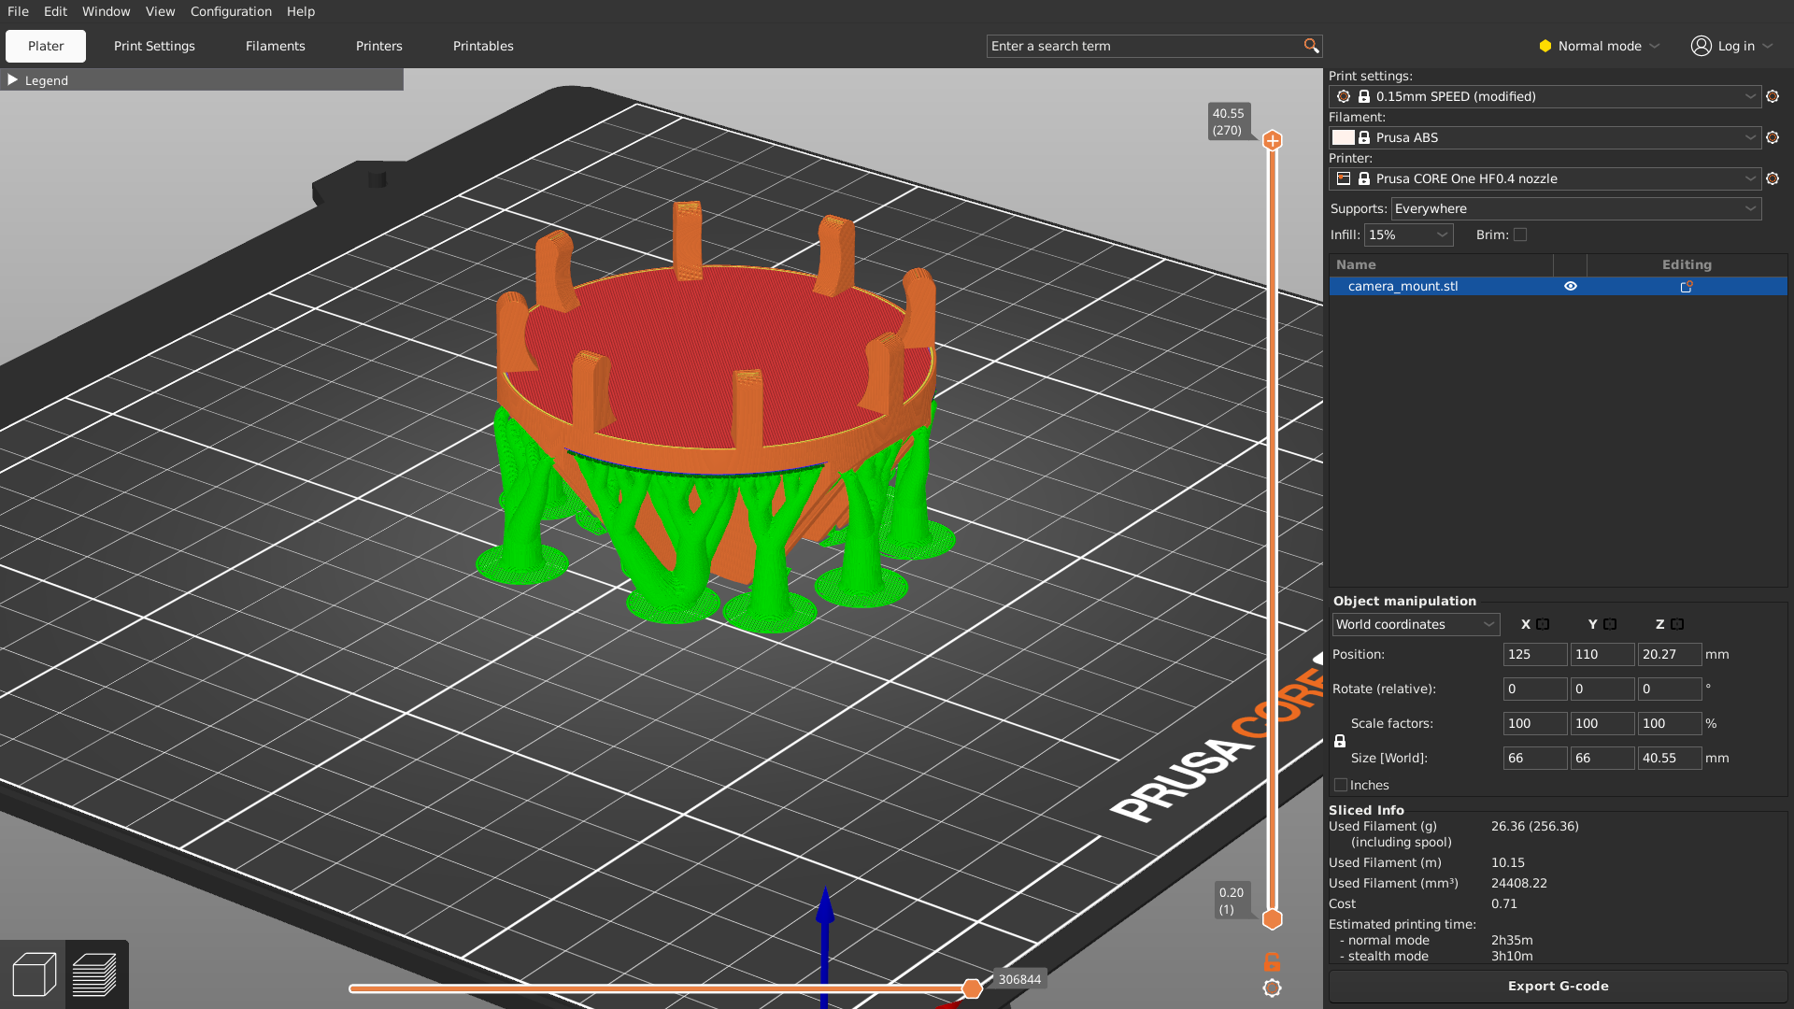Switch to 3D editor view cube icon
Screen dimensions: 1794x1009
click(35, 974)
